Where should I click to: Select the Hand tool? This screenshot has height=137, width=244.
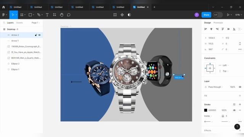(62, 15)
